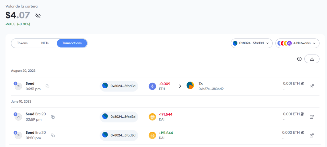Open the +191.544 DAI transaction in explorer
The image size is (327, 147).
(312, 135)
